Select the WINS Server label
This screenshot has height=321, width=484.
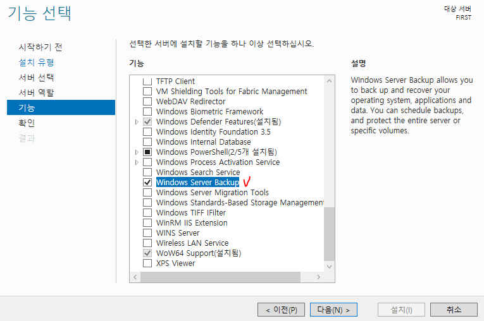[x=178, y=233]
